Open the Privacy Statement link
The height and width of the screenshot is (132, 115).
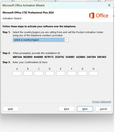point(102,102)
